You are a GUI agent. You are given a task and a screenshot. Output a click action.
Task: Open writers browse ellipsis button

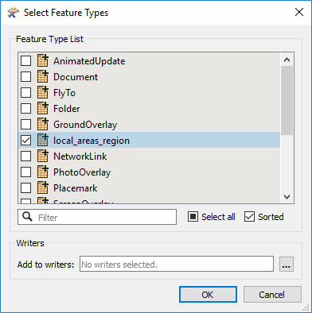coord(287,264)
